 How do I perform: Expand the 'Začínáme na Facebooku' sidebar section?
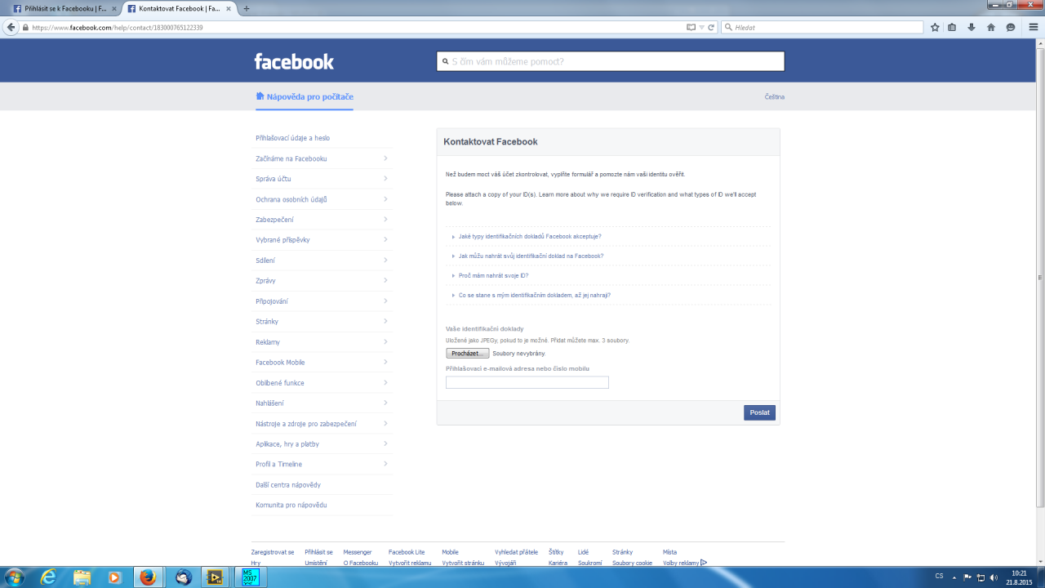click(322, 158)
